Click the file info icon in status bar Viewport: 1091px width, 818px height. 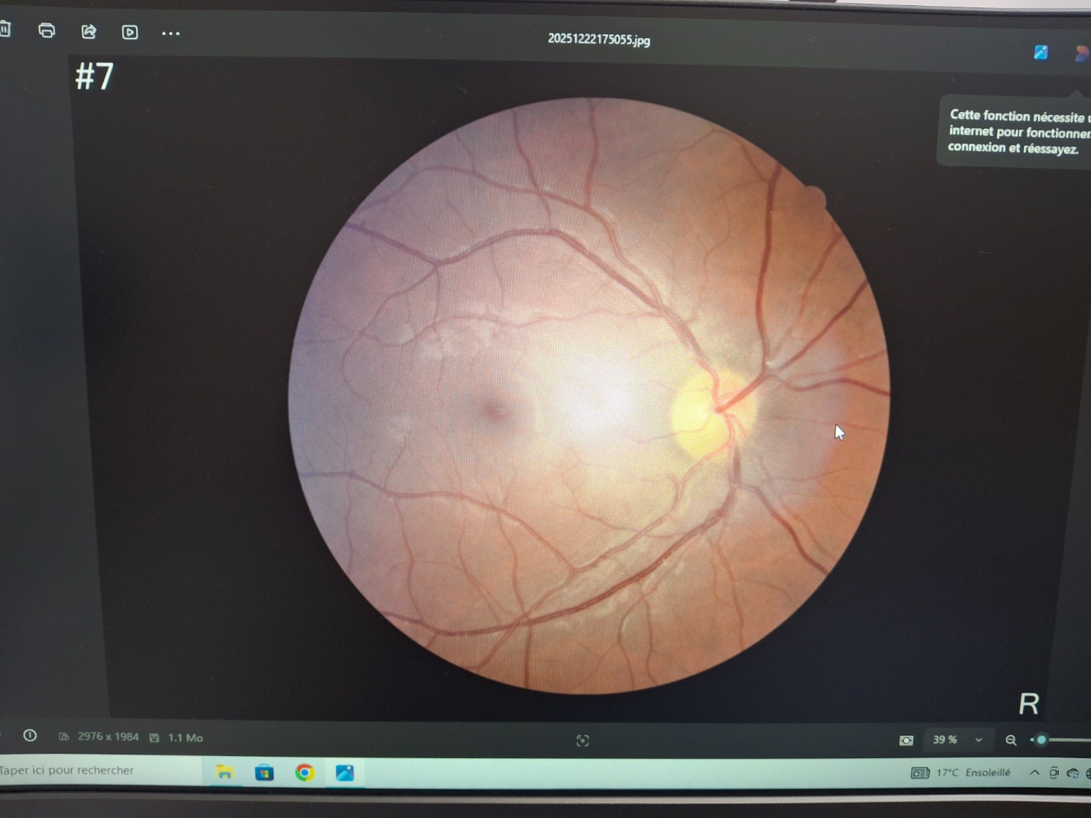tap(30, 736)
